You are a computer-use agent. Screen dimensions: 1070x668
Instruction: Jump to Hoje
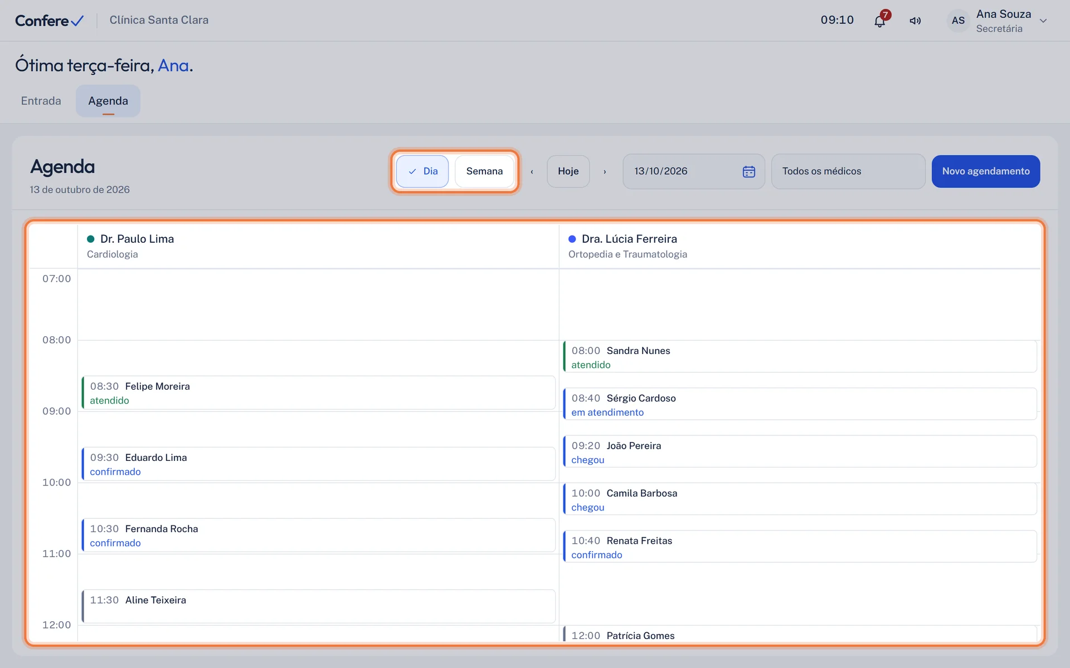(568, 171)
